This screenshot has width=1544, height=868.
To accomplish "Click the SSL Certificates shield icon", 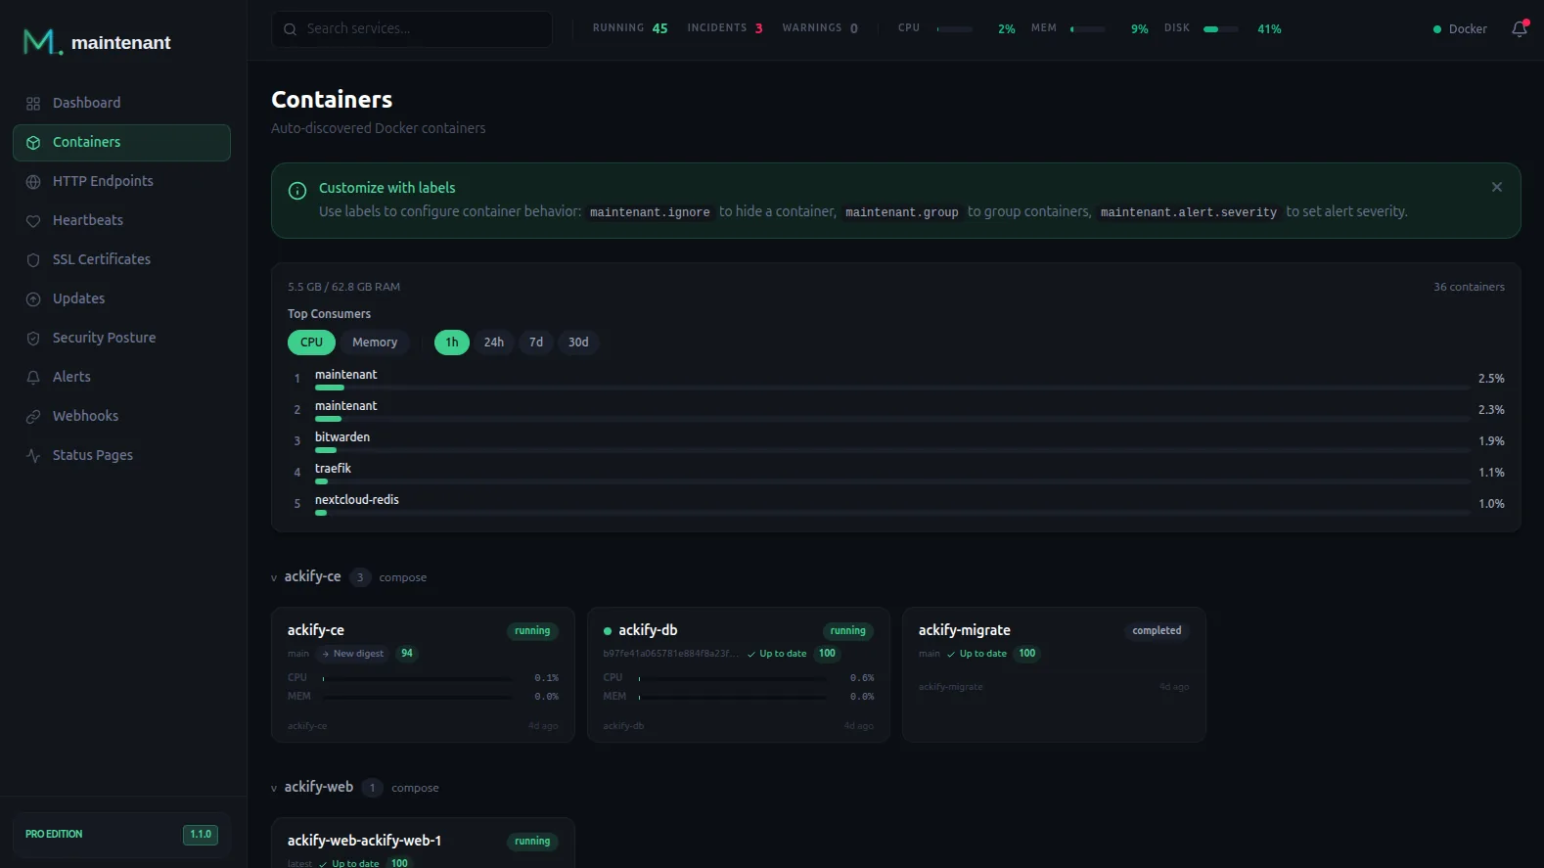I will 33,260.
